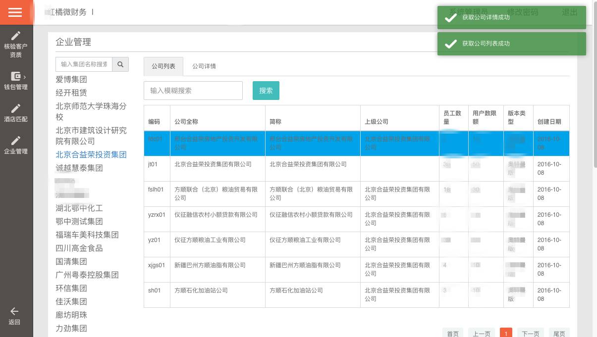
Task: Select 四川高金食品 in the group list
Action: click(79, 248)
